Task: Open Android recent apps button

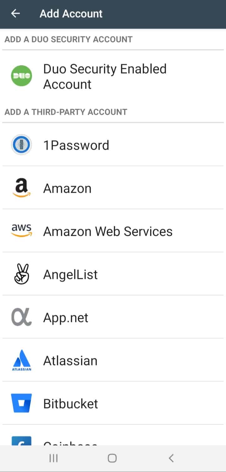Action: pyautogui.click(x=54, y=458)
